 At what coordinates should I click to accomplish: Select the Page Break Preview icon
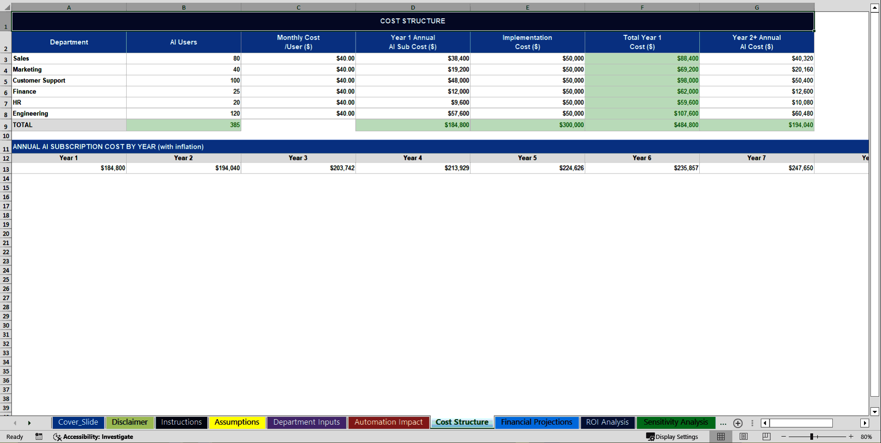pos(765,437)
